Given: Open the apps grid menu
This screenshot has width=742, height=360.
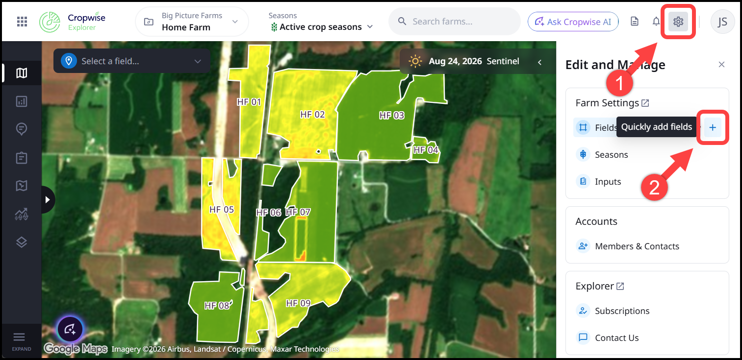Looking at the screenshot, I should [22, 22].
